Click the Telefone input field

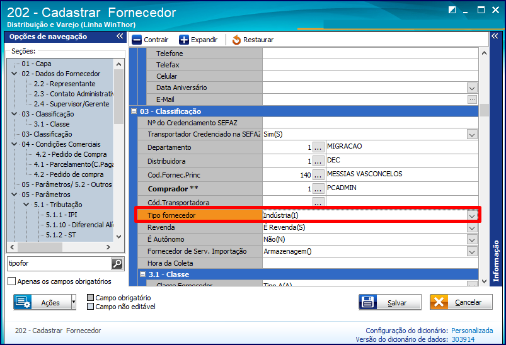coord(370,54)
